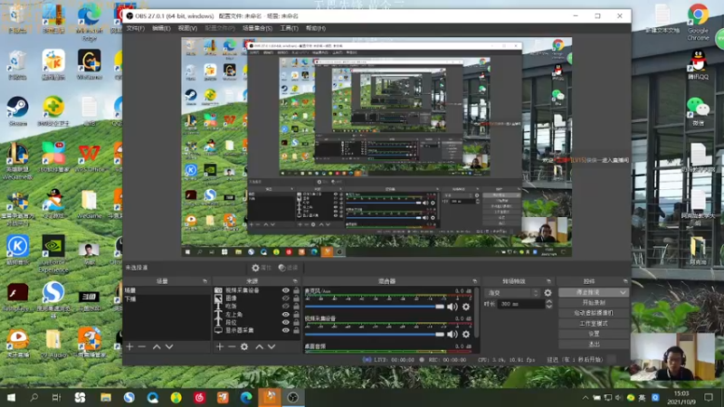
Task: Pop out the 混音器 dock panel icon
Action: [474, 281]
